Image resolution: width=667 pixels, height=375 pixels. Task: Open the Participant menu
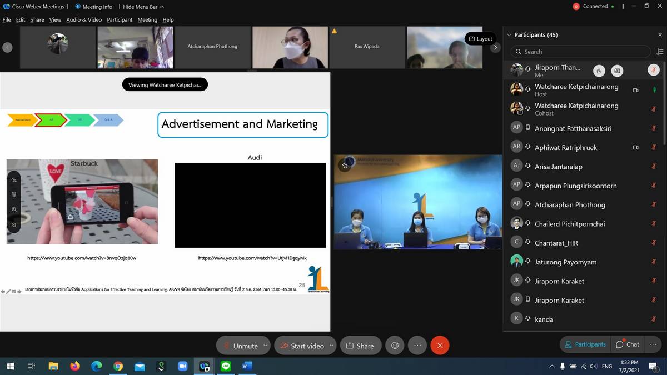[120, 19]
